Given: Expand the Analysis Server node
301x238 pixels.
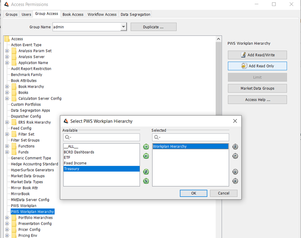Looking at the screenshot, I should click(7, 57).
